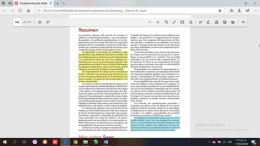Refresh the current page

point(20,11)
